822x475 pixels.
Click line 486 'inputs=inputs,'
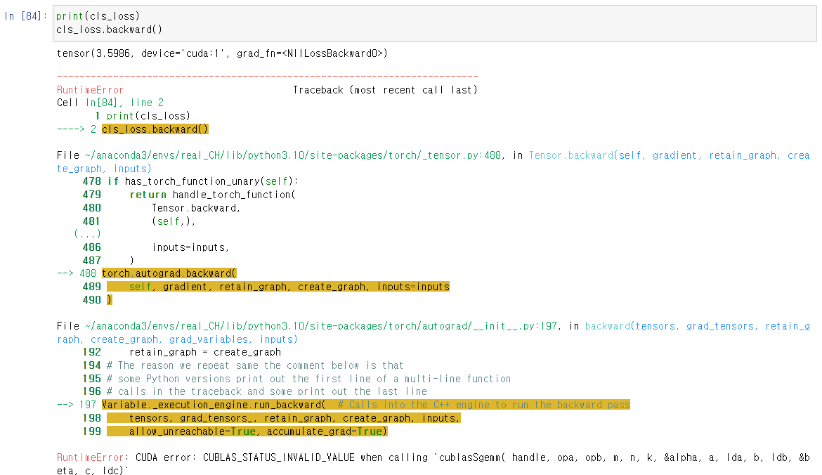(x=156, y=247)
